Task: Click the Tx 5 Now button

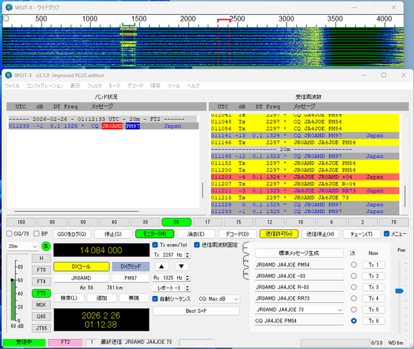Action: [x=373, y=310]
